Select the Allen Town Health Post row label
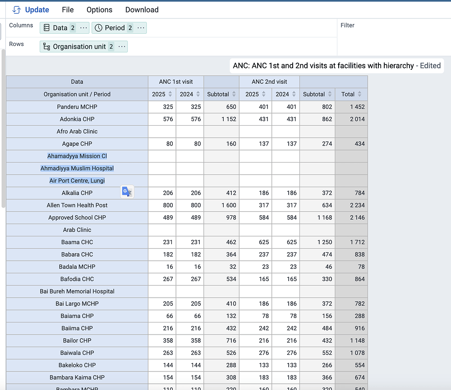The image size is (451, 390). [77, 205]
